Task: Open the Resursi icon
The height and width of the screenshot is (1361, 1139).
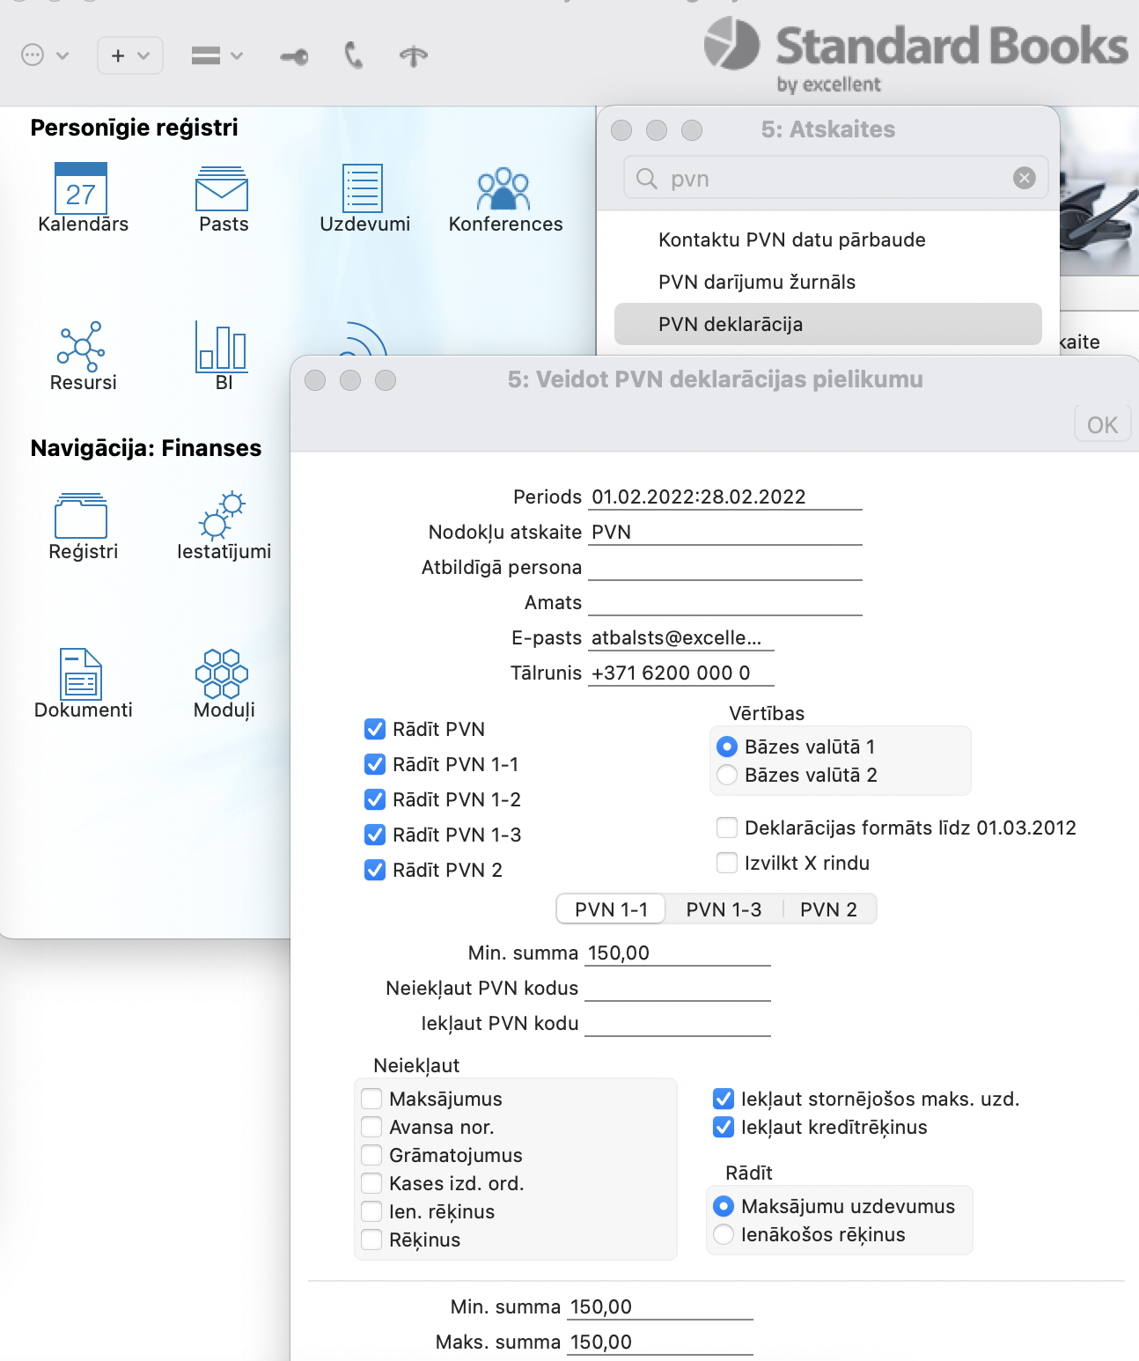Action: click(82, 347)
